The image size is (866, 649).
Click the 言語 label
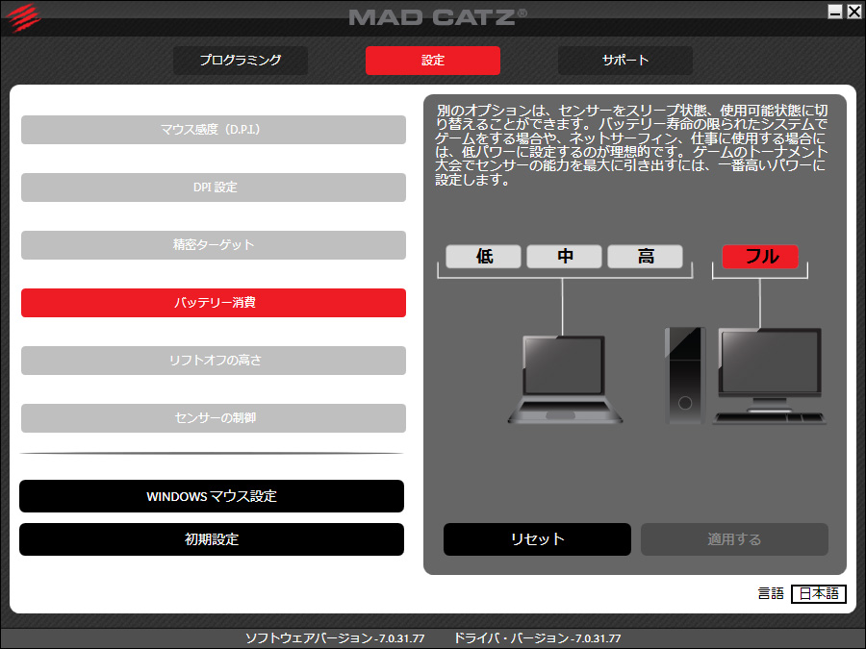pos(771,594)
